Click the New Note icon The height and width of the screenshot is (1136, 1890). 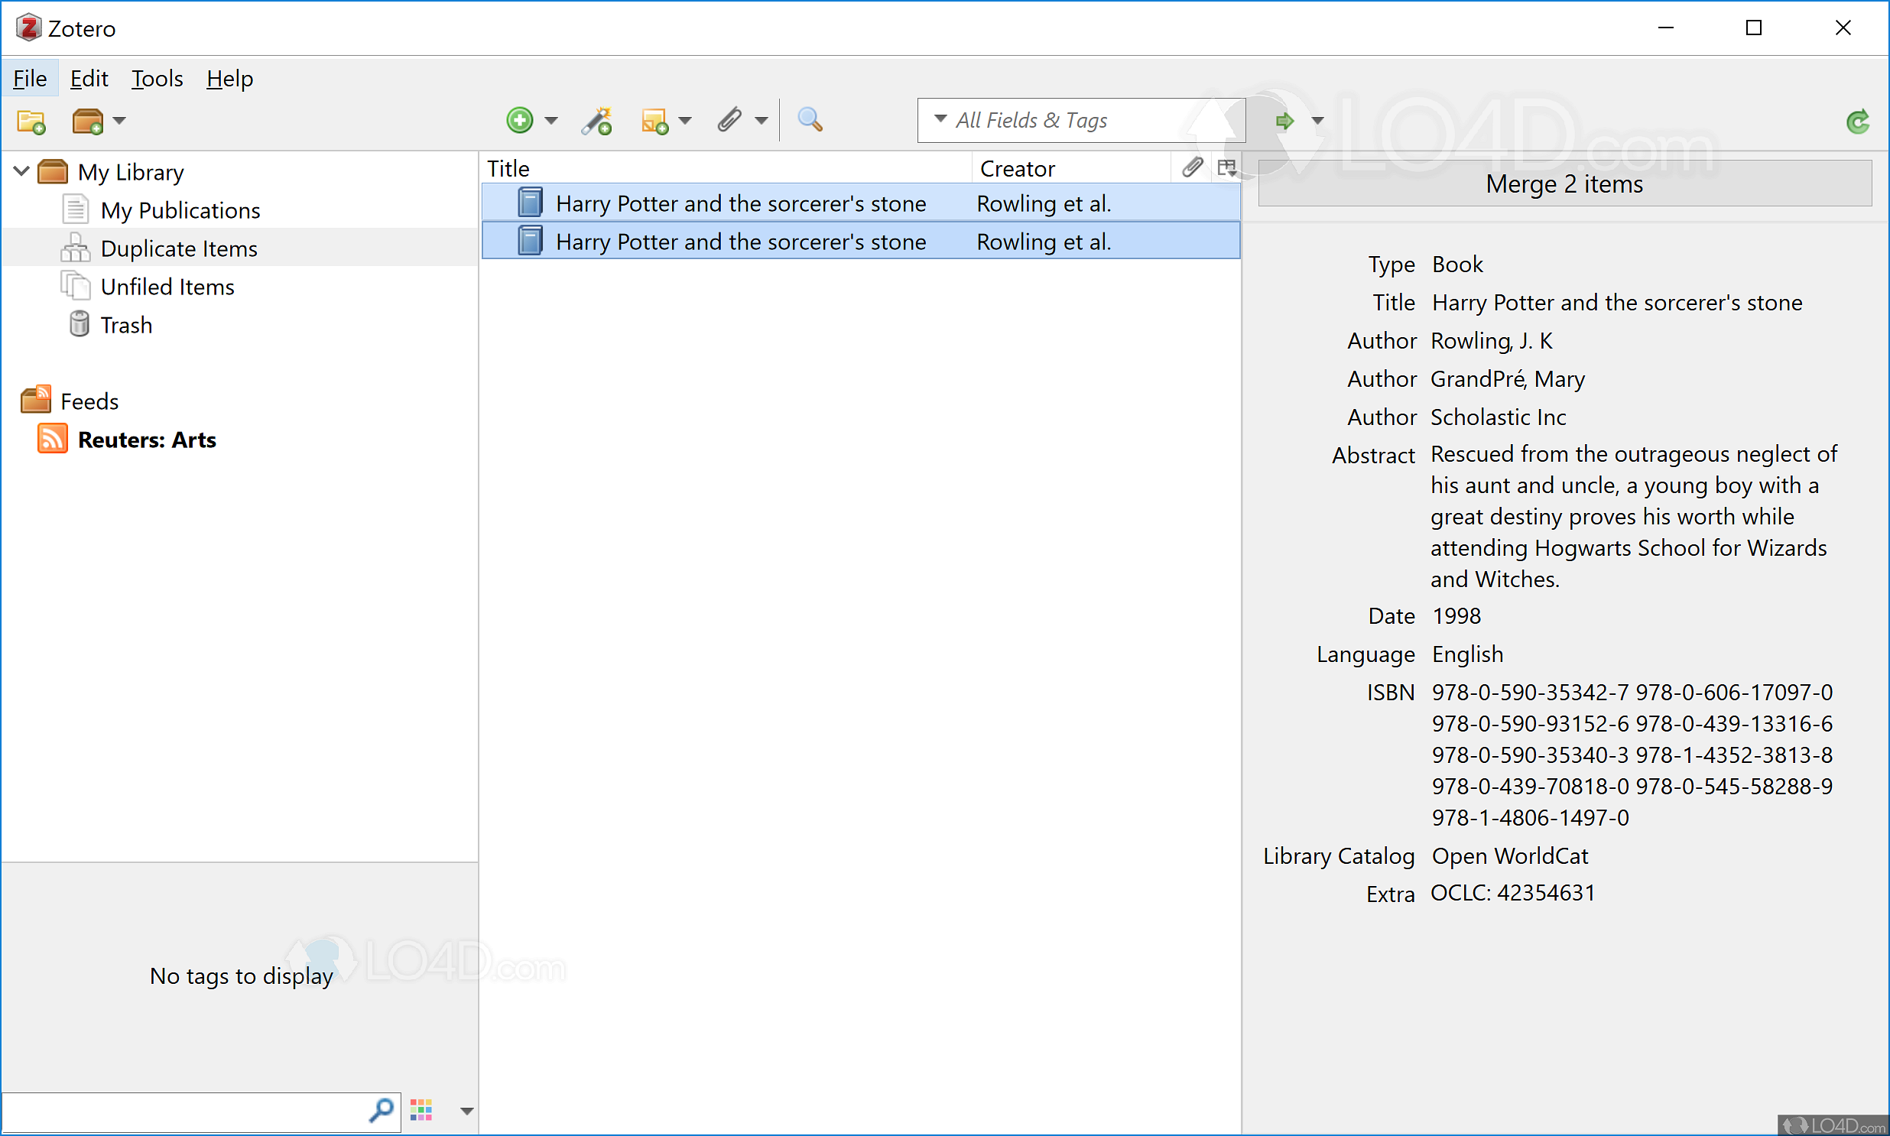pos(654,121)
